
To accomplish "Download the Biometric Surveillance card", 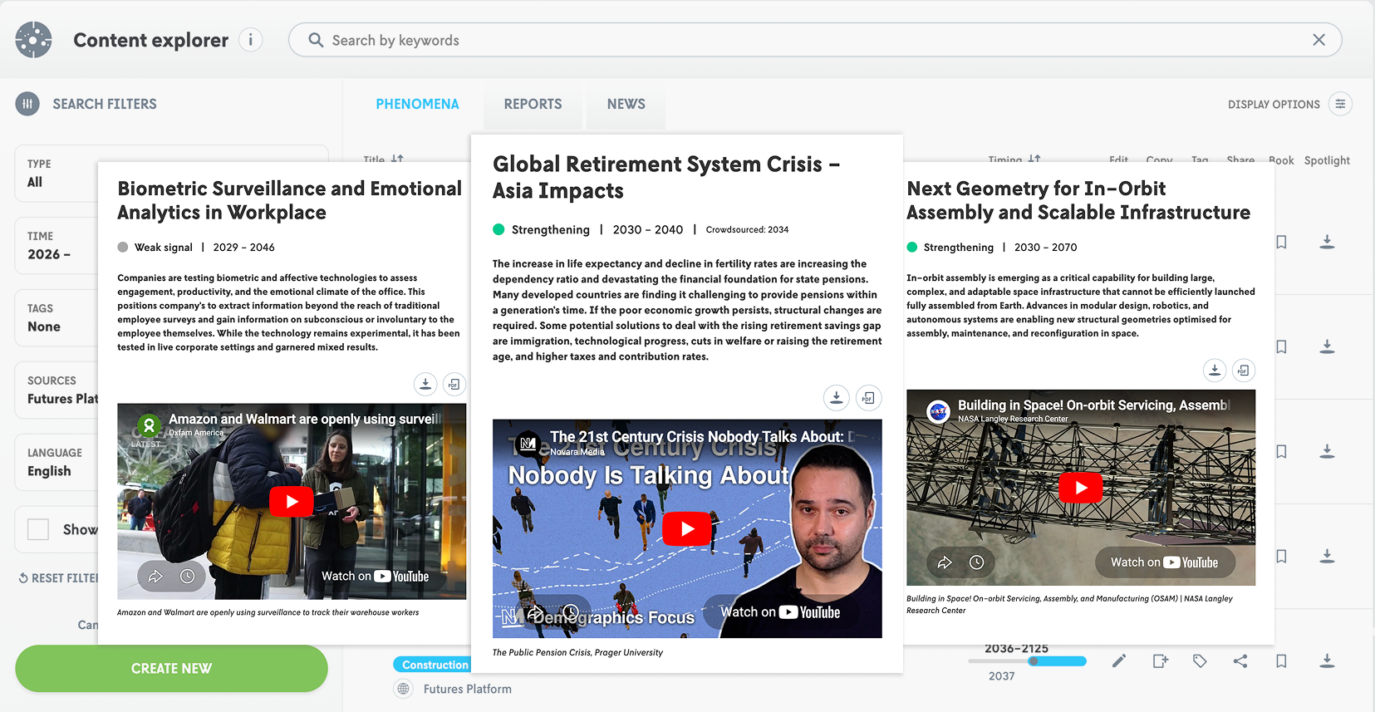I will 425,384.
